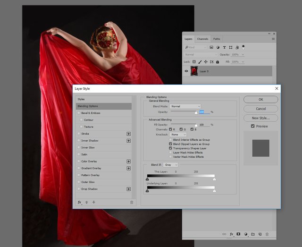302x247 pixels.
Task: Open the Blend If Gray dropdown
Action: (171, 165)
